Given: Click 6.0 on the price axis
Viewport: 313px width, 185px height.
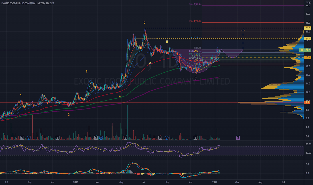Looking at the screenshot, I should tap(308, 118).
